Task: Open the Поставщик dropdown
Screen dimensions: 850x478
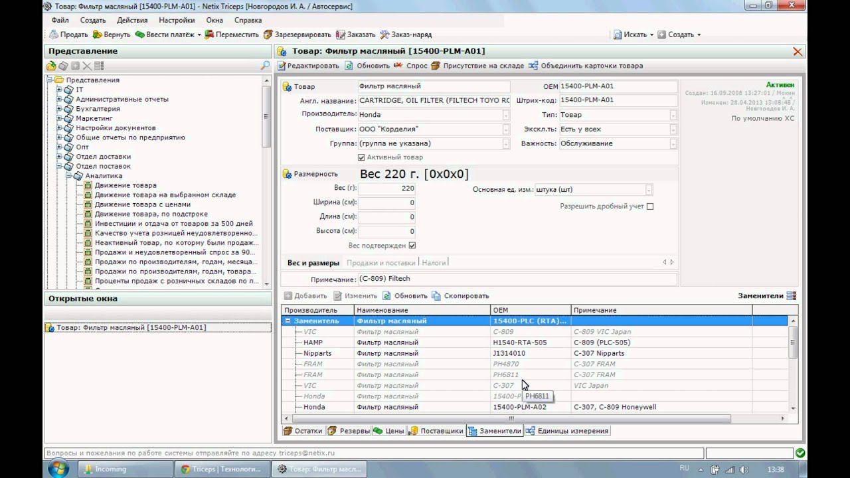Action: 506,129
